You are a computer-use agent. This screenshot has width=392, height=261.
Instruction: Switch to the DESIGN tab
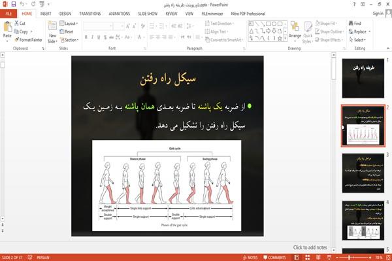[65, 14]
